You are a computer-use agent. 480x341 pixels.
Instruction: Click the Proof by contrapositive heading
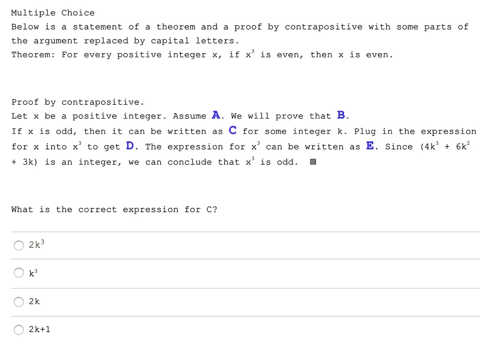[x=78, y=102]
